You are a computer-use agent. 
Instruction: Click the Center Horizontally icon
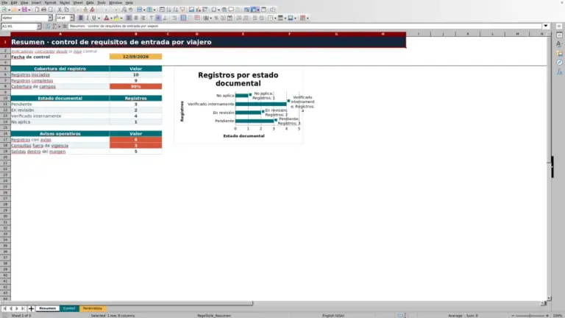(136, 18)
